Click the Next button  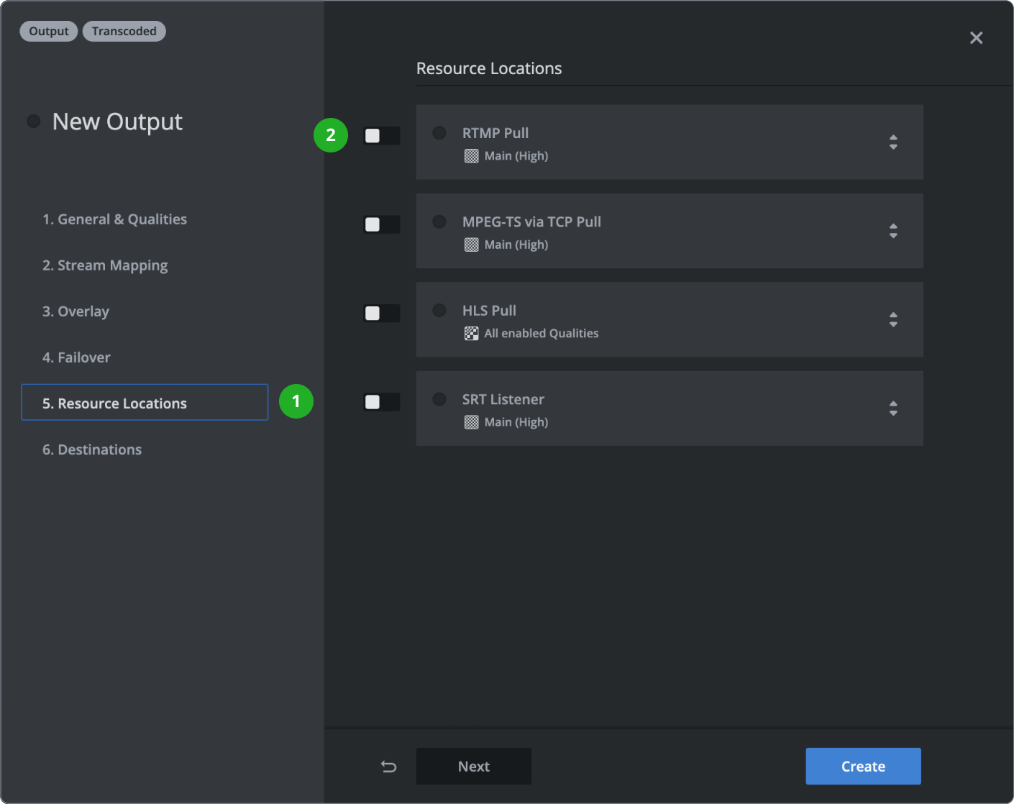coord(473,767)
